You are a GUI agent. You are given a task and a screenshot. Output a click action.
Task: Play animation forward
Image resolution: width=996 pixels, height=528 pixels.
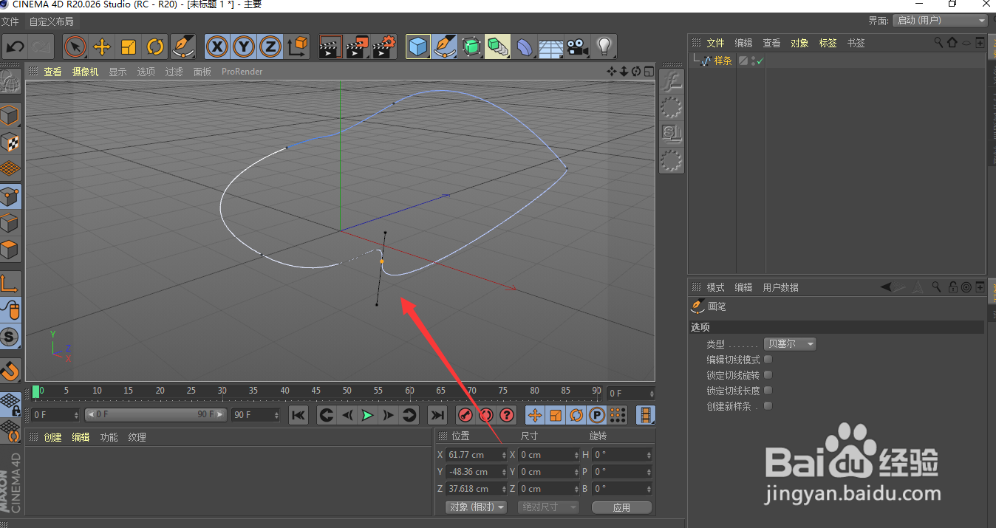coord(367,415)
